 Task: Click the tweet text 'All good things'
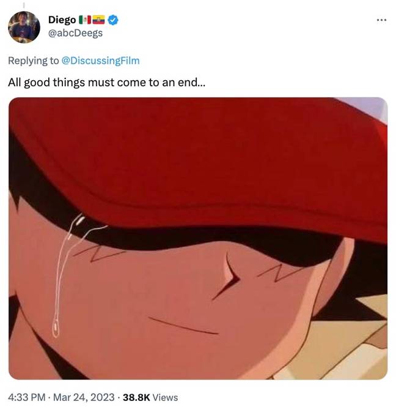tap(46, 83)
